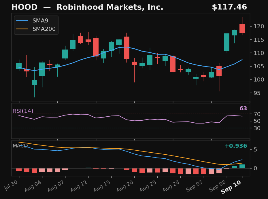Screen dimensions: 268x199
Task: Click the Aug 15 date label
Action: 102,186
